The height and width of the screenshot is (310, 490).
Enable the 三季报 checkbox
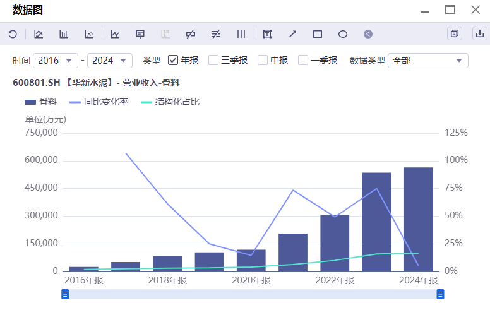point(213,60)
